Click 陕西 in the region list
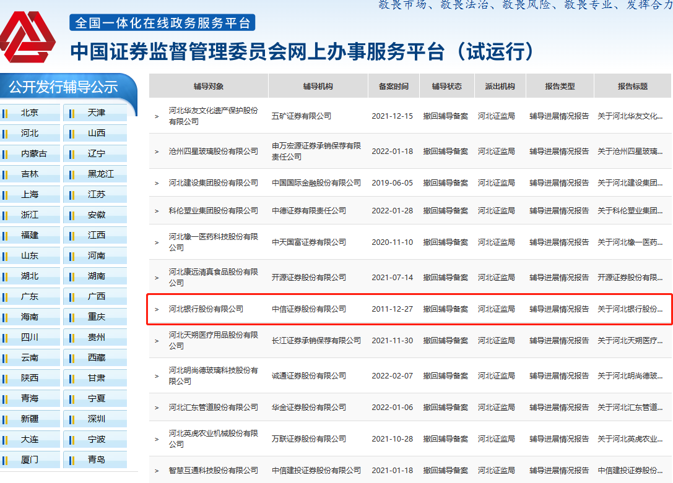The height and width of the screenshot is (483, 673). 30,378
